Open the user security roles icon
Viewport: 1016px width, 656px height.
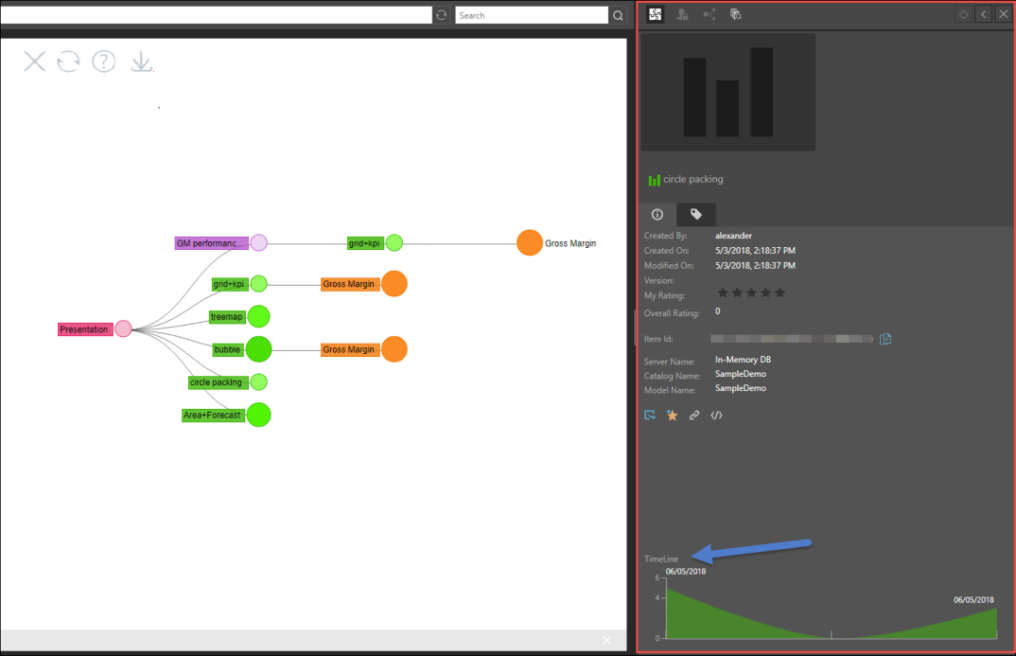(682, 14)
